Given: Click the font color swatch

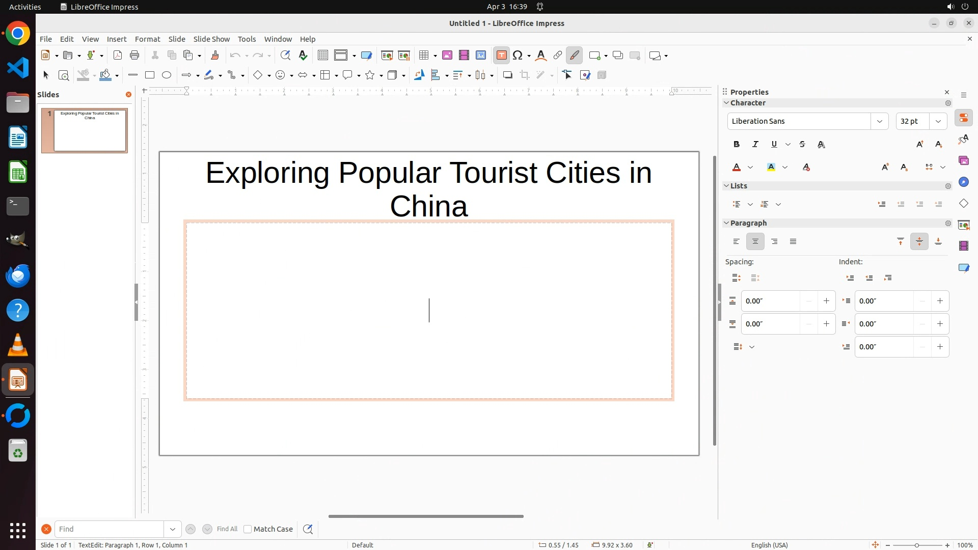Looking at the screenshot, I should (737, 168).
